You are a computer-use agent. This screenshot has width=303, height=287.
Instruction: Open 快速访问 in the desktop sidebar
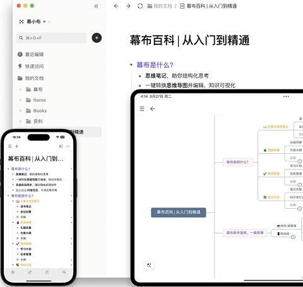[31, 66]
